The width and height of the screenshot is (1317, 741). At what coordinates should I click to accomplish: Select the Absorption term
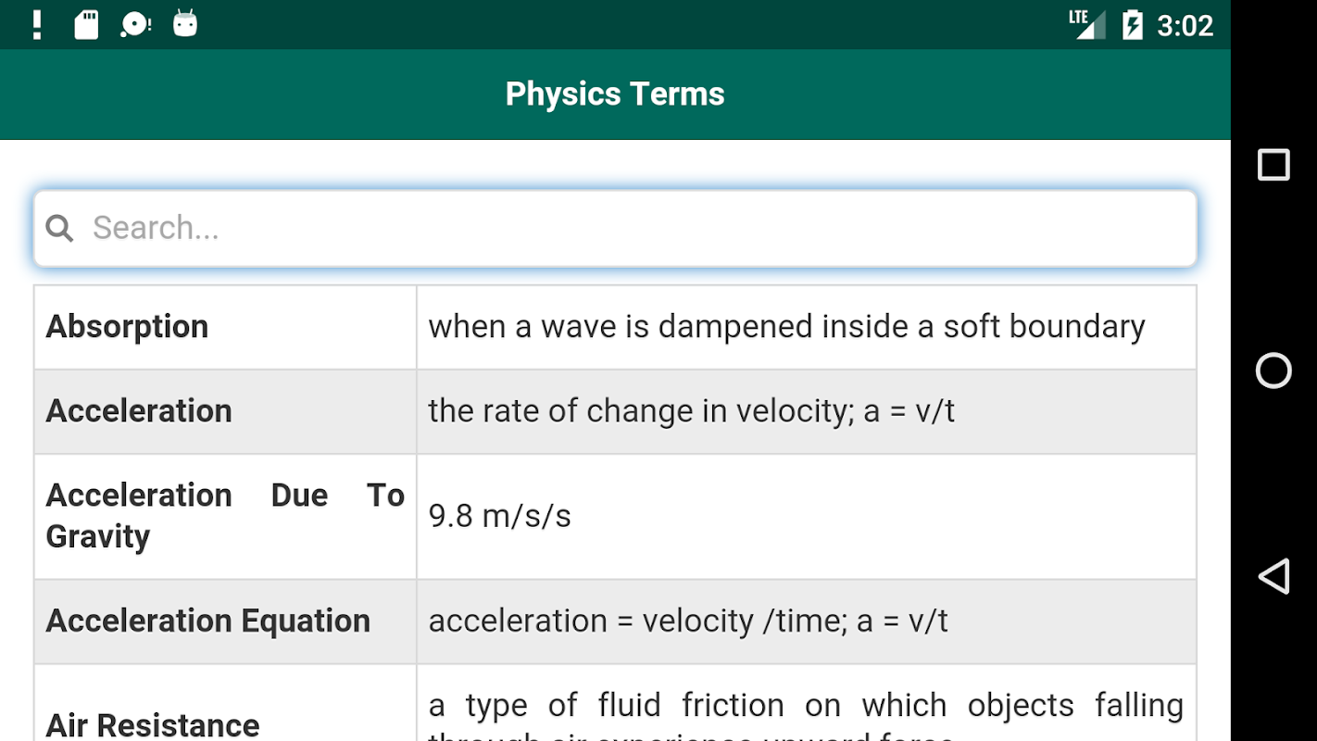pos(128,327)
